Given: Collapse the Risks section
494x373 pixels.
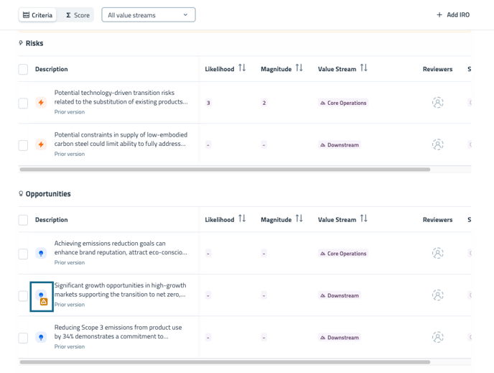Looking at the screenshot, I should tap(30, 43).
